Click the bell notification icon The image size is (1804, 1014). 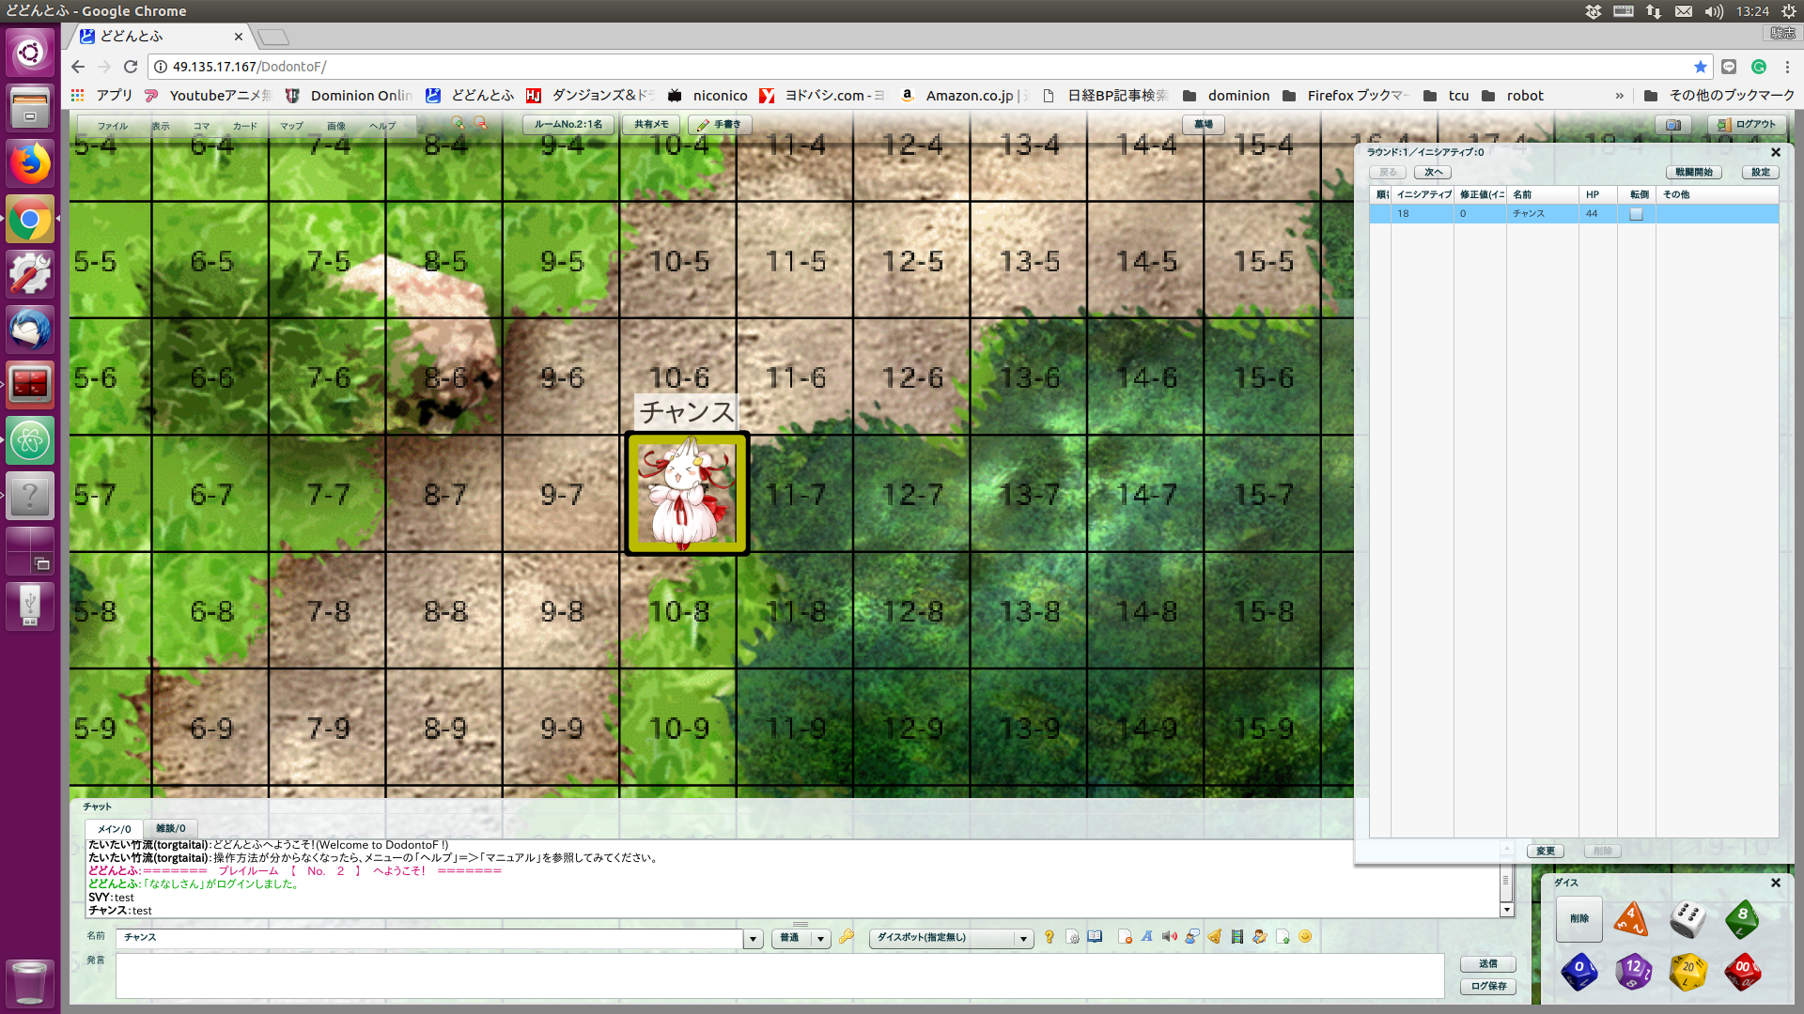pyautogui.click(x=1214, y=937)
